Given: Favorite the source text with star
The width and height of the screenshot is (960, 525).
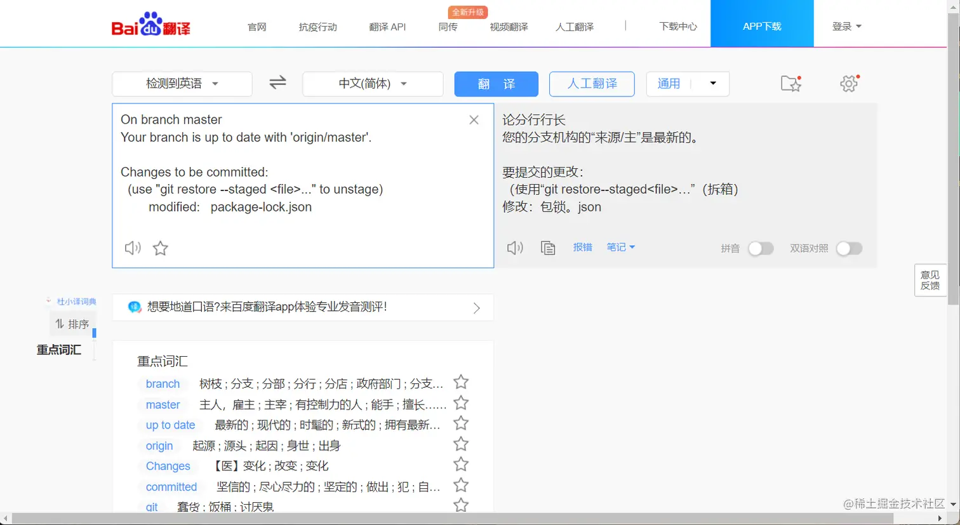Looking at the screenshot, I should click(161, 248).
